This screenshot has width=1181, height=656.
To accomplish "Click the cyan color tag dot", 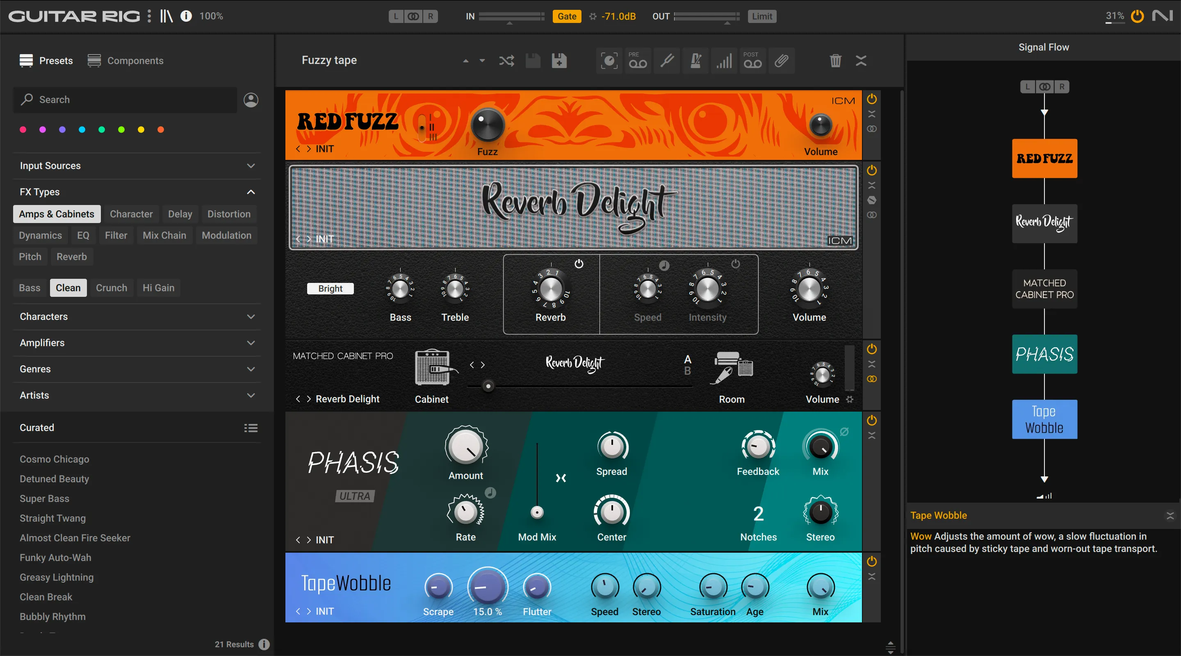I will (82, 130).
